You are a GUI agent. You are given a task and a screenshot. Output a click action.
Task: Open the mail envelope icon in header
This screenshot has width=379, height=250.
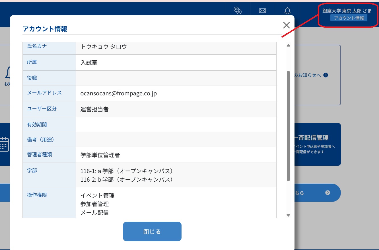pyautogui.click(x=262, y=11)
